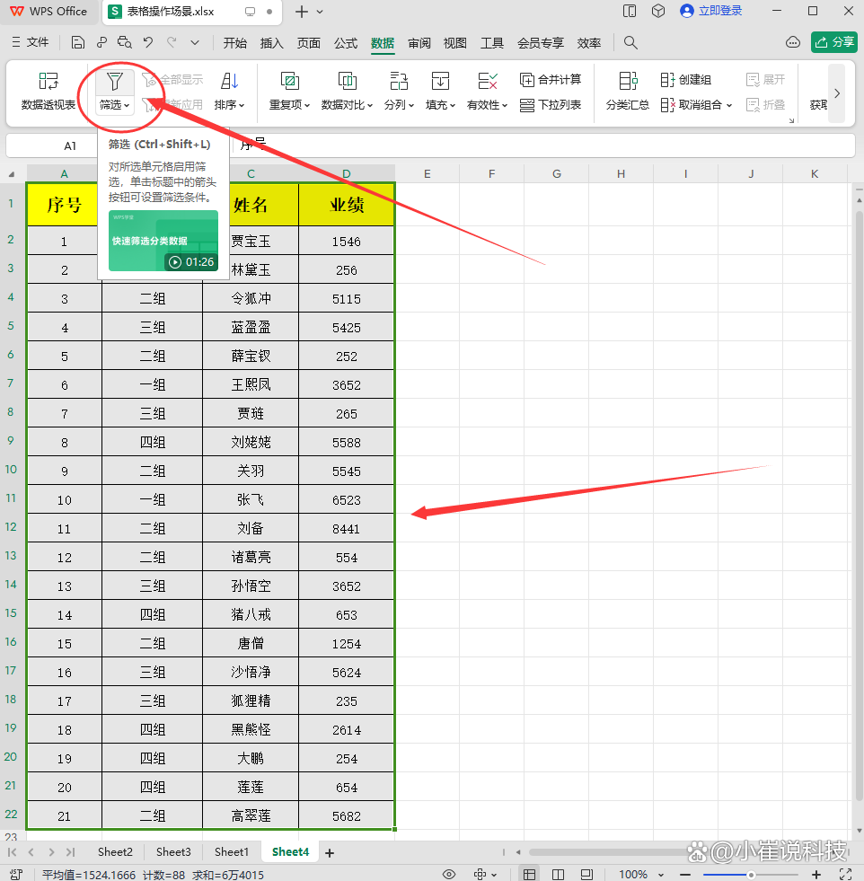Switch to the Start (开始) tab
The image size is (864, 881).
click(234, 43)
